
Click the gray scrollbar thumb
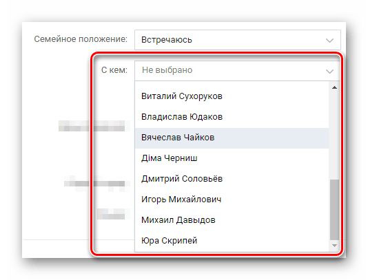334,210
